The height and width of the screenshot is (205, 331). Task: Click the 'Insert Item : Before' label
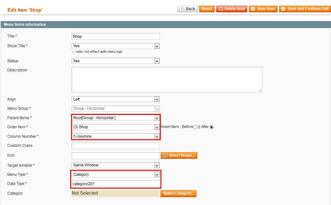point(177,127)
